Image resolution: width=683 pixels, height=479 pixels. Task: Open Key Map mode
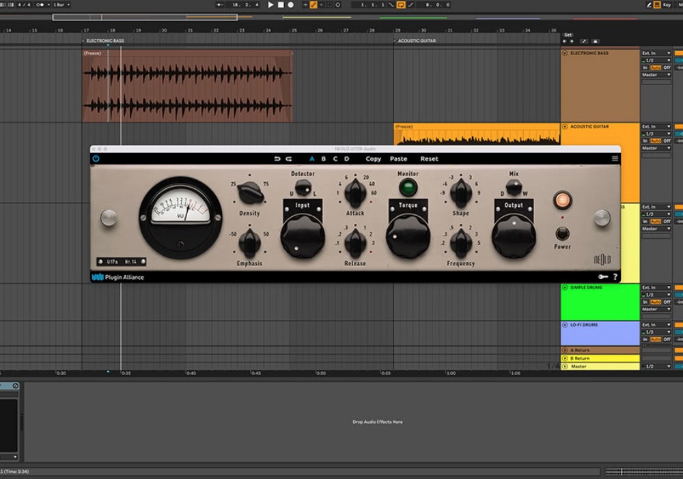[x=667, y=5]
